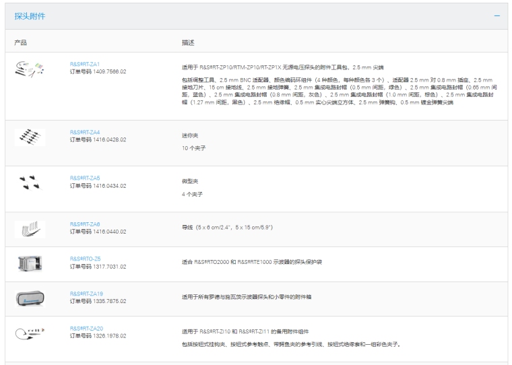Click the RT-ZA20 spare kit thumbnail
The height and width of the screenshot is (365, 512).
30,332
